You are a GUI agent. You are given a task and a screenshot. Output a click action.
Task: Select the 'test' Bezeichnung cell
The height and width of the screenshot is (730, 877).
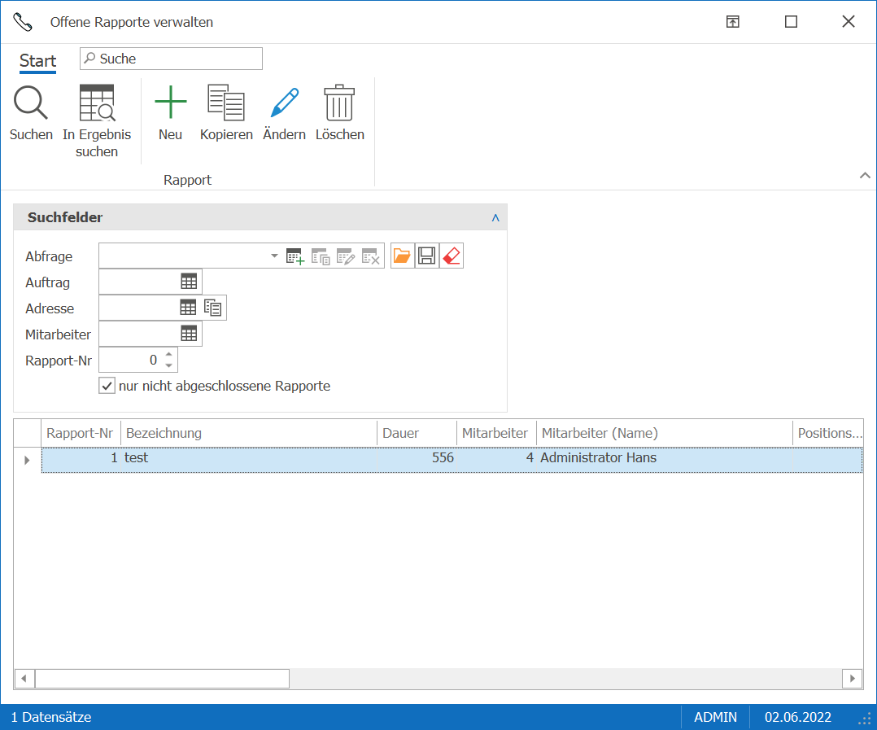pos(249,458)
